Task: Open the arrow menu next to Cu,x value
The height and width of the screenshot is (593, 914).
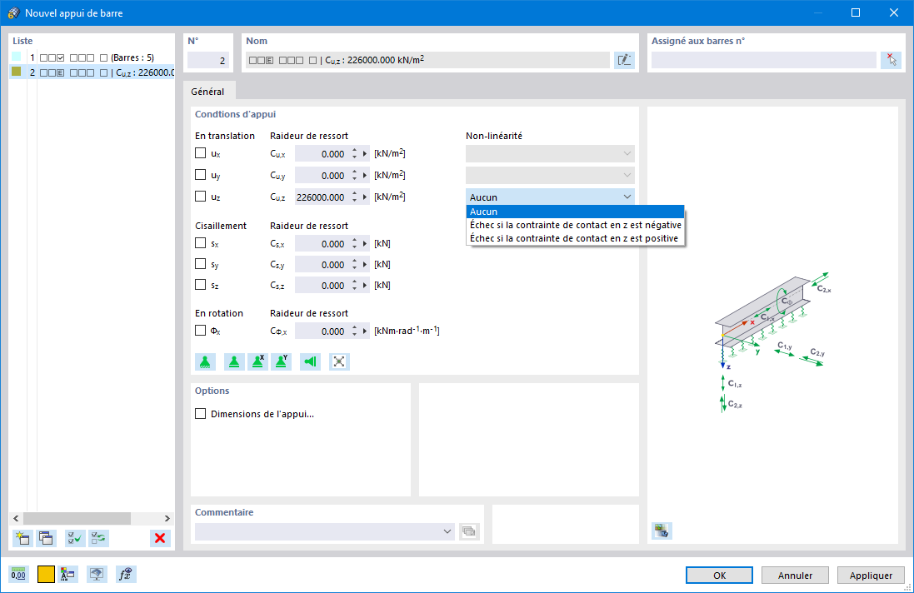Action: 366,154
